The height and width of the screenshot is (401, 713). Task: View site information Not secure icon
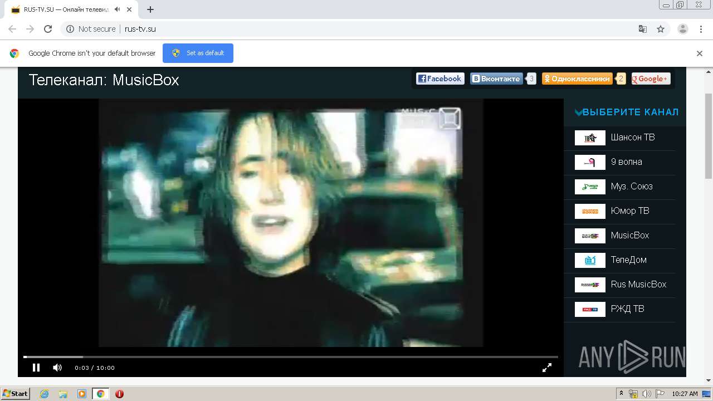tap(70, 29)
